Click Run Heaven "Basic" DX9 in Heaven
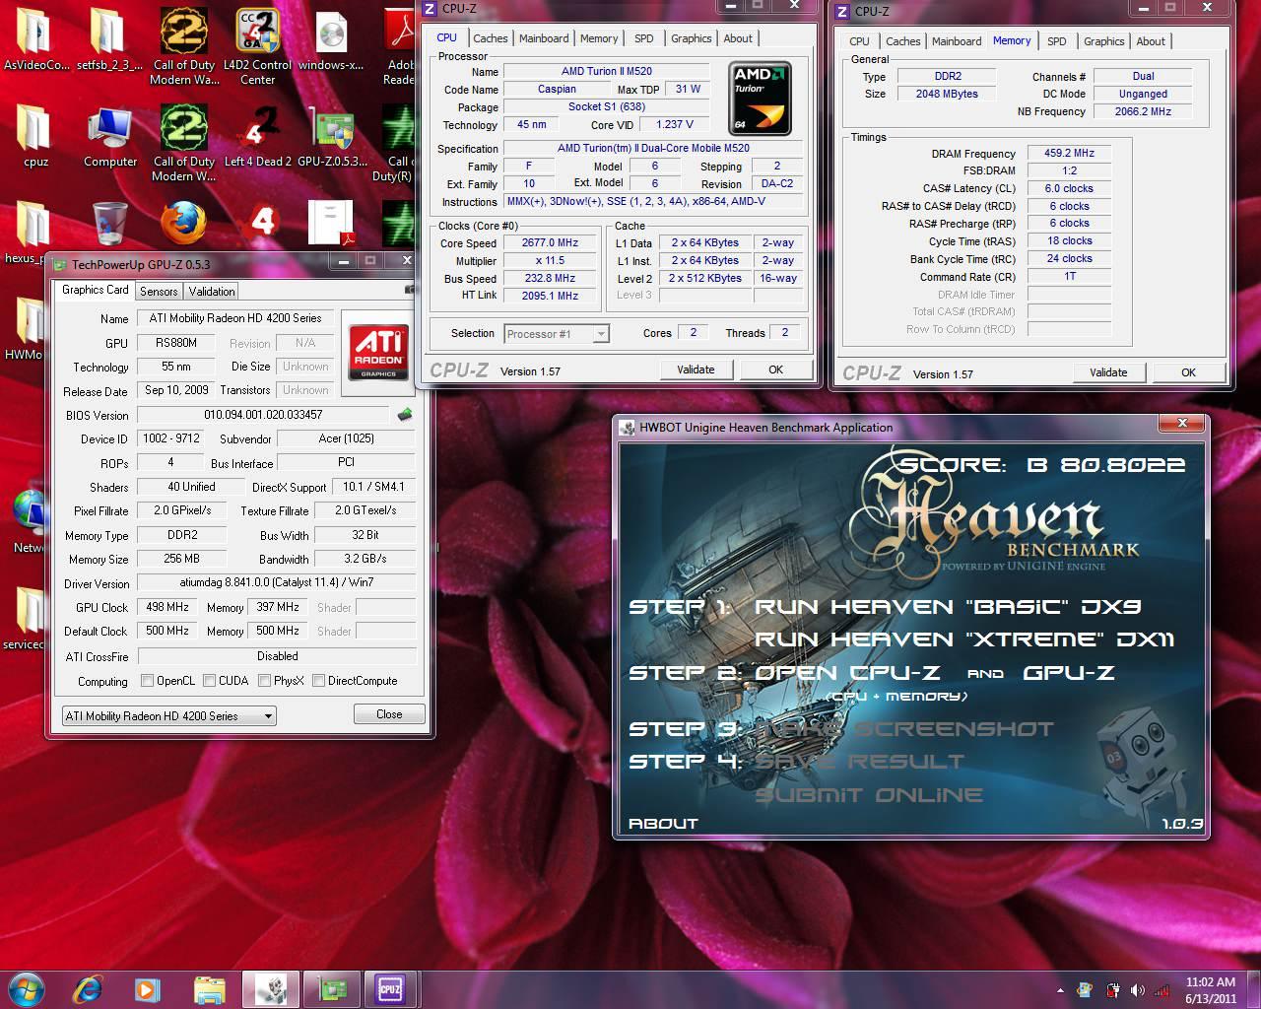The height and width of the screenshot is (1009, 1261). tap(948, 607)
